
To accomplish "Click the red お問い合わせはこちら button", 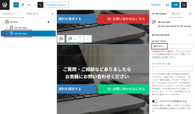I will 124,19.
